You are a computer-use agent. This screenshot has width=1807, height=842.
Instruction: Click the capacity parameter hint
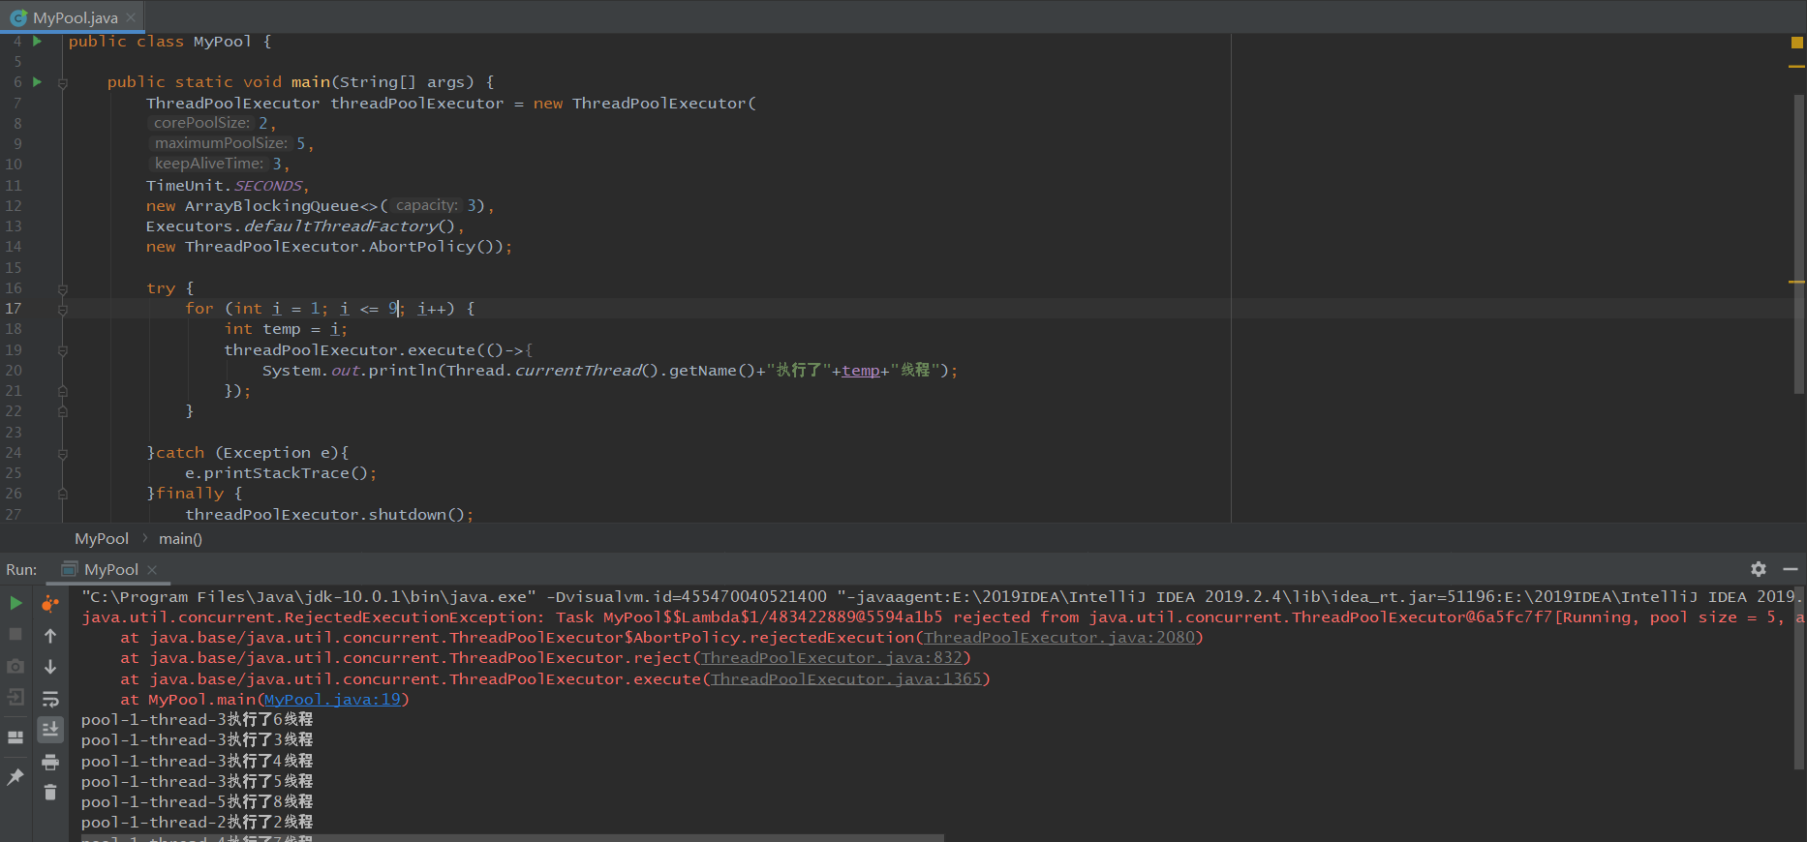(x=427, y=205)
